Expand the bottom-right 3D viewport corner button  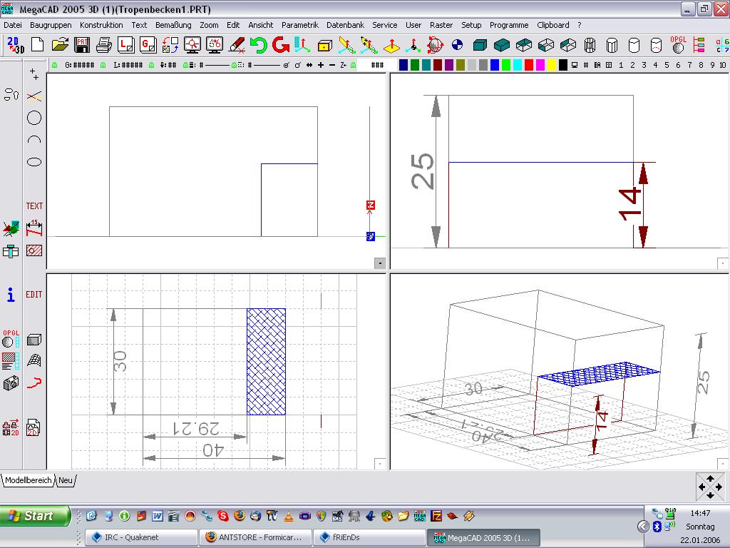tap(723, 464)
